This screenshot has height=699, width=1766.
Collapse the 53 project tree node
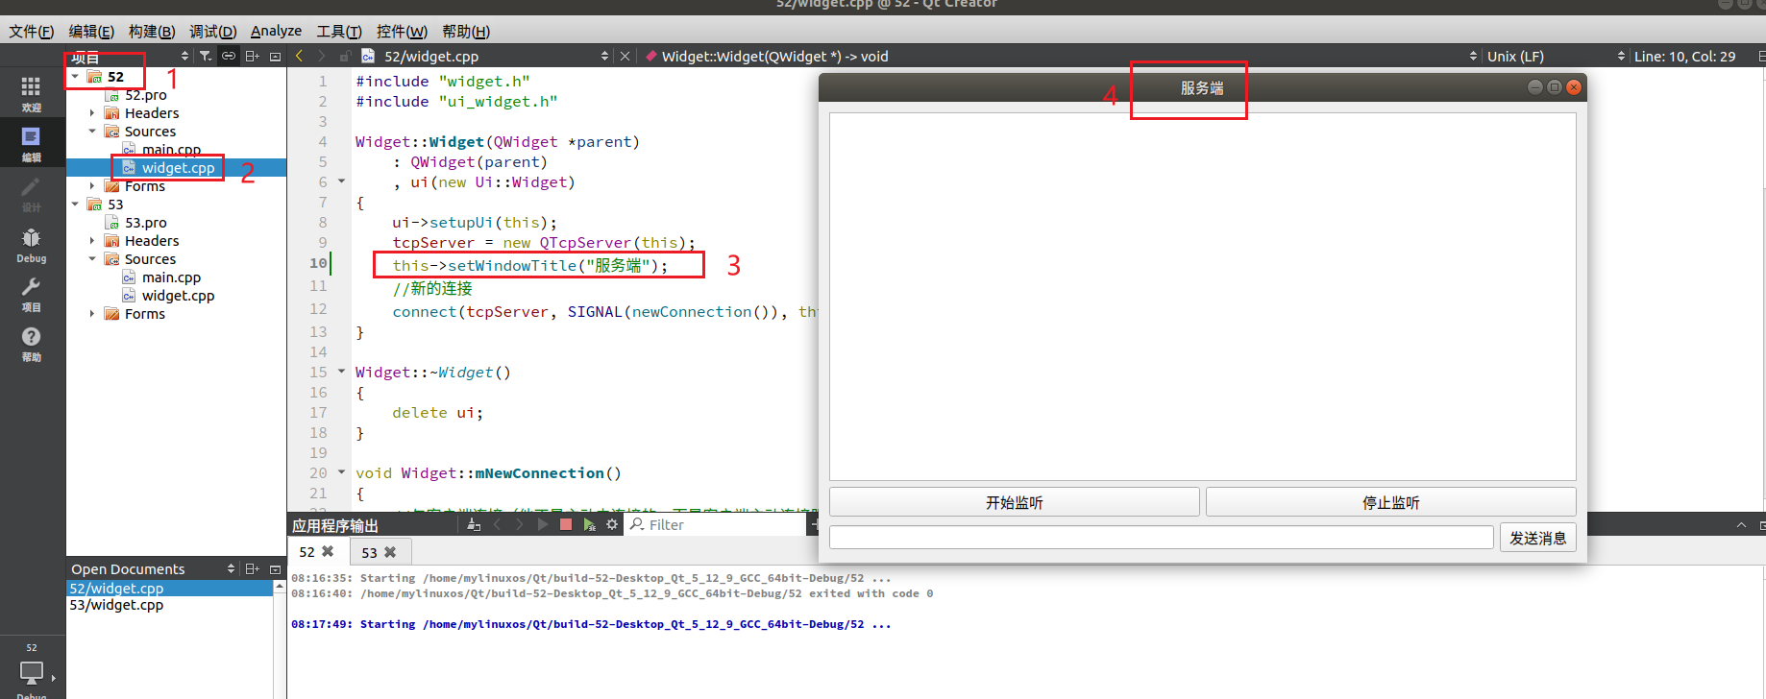[75, 204]
